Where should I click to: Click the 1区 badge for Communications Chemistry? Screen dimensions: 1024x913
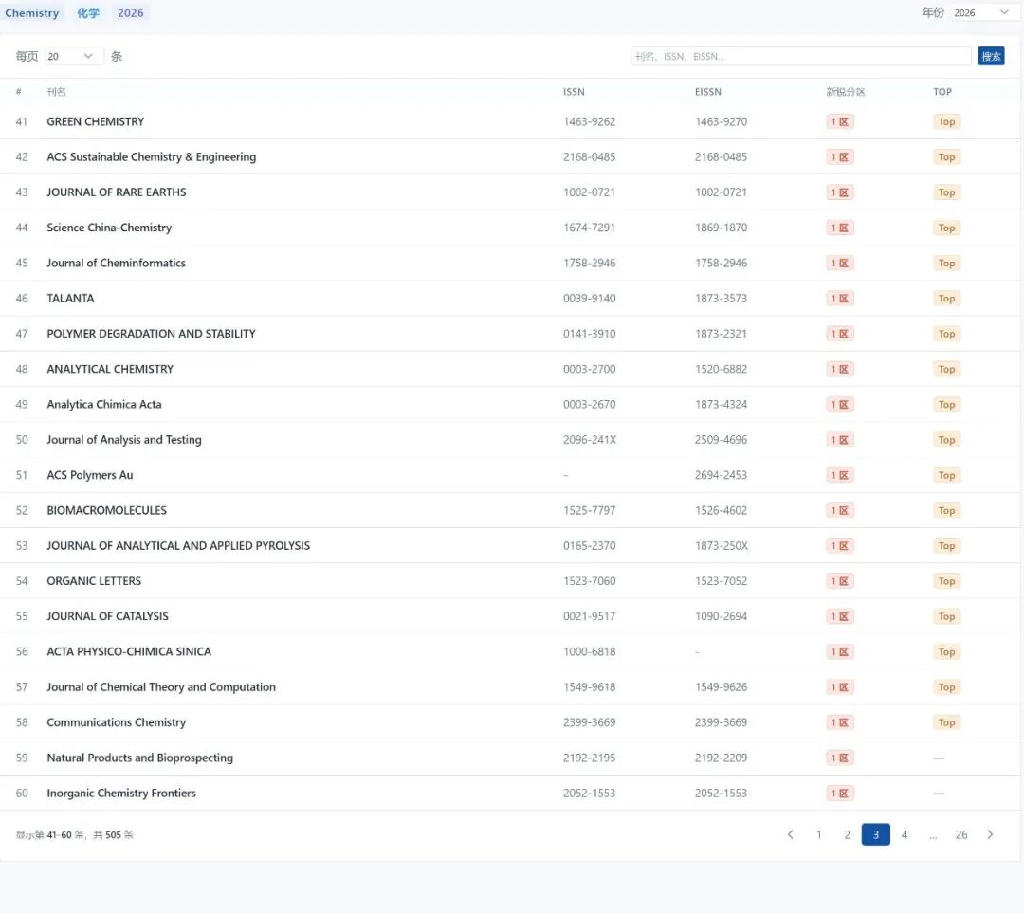point(840,722)
